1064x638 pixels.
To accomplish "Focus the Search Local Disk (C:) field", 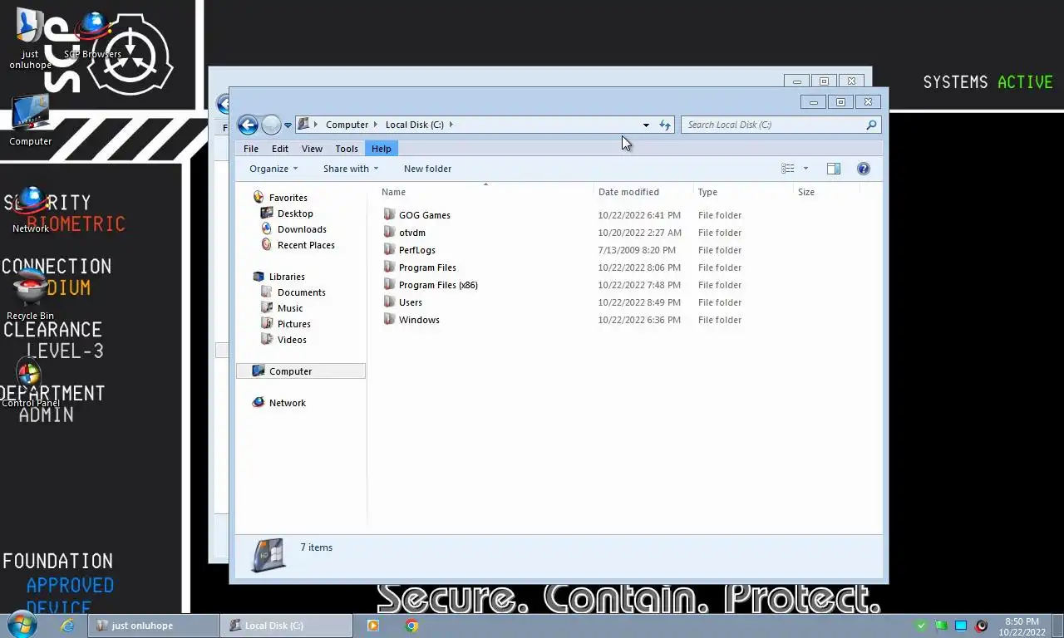I will (x=773, y=125).
